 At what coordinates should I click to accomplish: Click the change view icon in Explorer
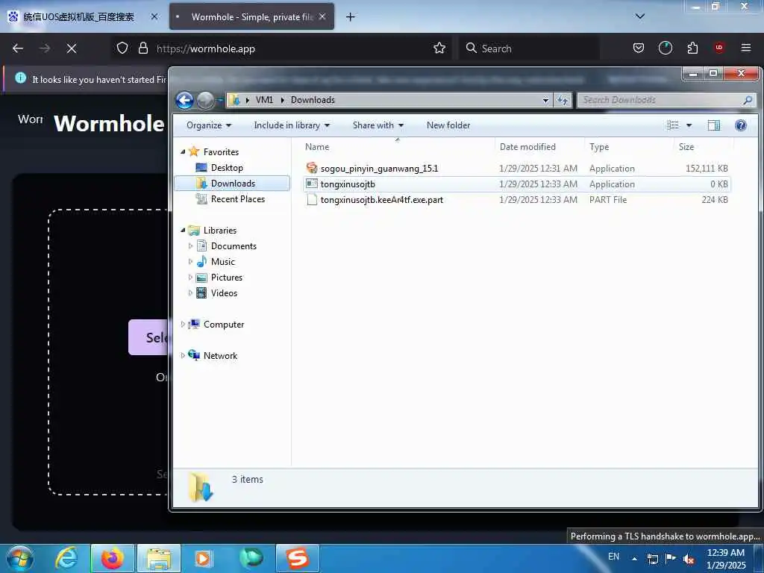click(673, 125)
